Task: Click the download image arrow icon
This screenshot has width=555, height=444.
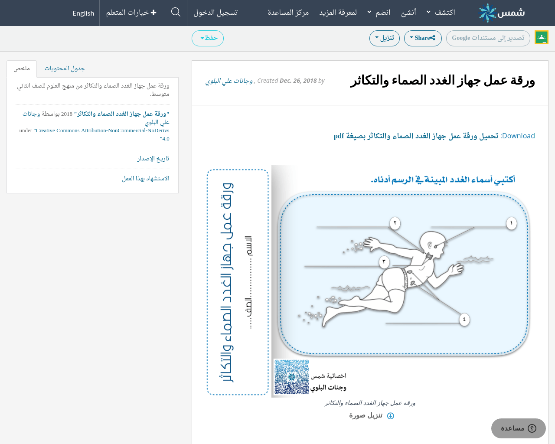Action: (390, 416)
